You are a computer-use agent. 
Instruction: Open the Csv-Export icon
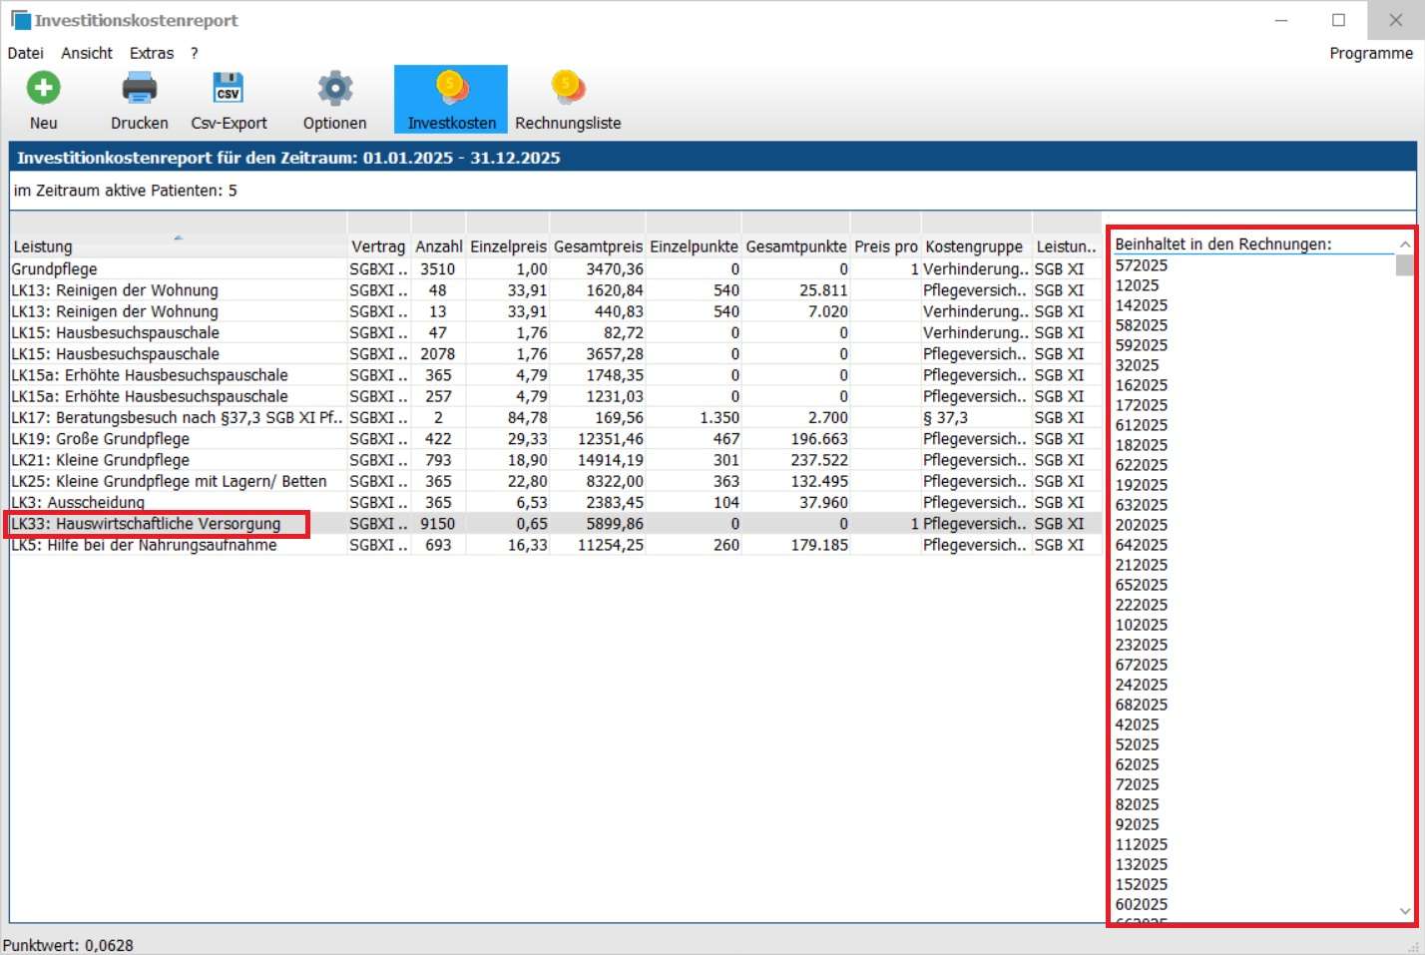229,89
